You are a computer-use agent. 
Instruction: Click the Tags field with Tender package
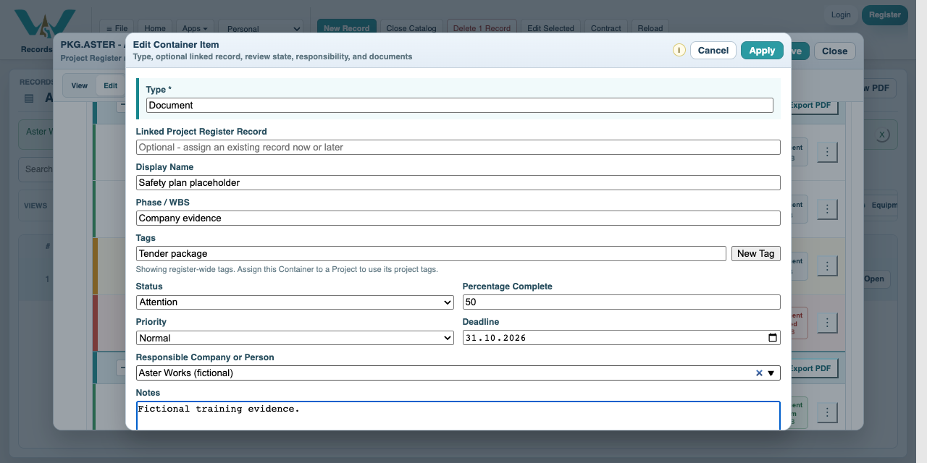pos(431,253)
